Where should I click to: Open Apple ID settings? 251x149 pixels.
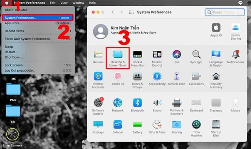pyautogui.click(x=216, y=30)
